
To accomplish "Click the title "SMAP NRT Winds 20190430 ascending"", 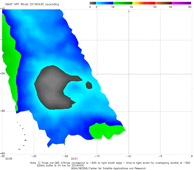I will 32,4.
